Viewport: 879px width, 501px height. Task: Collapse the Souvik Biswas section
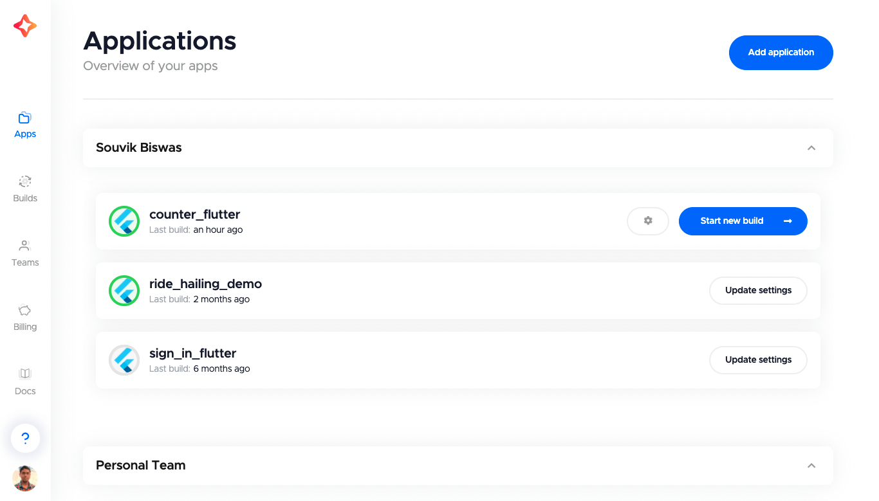point(811,148)
